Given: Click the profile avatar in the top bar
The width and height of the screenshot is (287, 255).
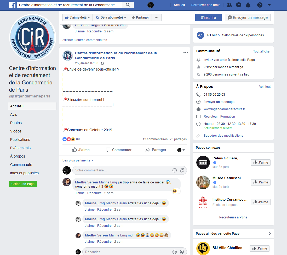Looking at the screenshot, I should pos(151,5).
